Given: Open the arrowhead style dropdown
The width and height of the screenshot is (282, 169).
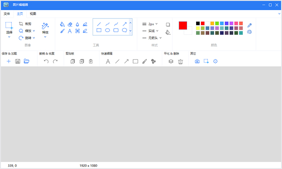Looking at the screenshot, I should click(x=152, y=38).
